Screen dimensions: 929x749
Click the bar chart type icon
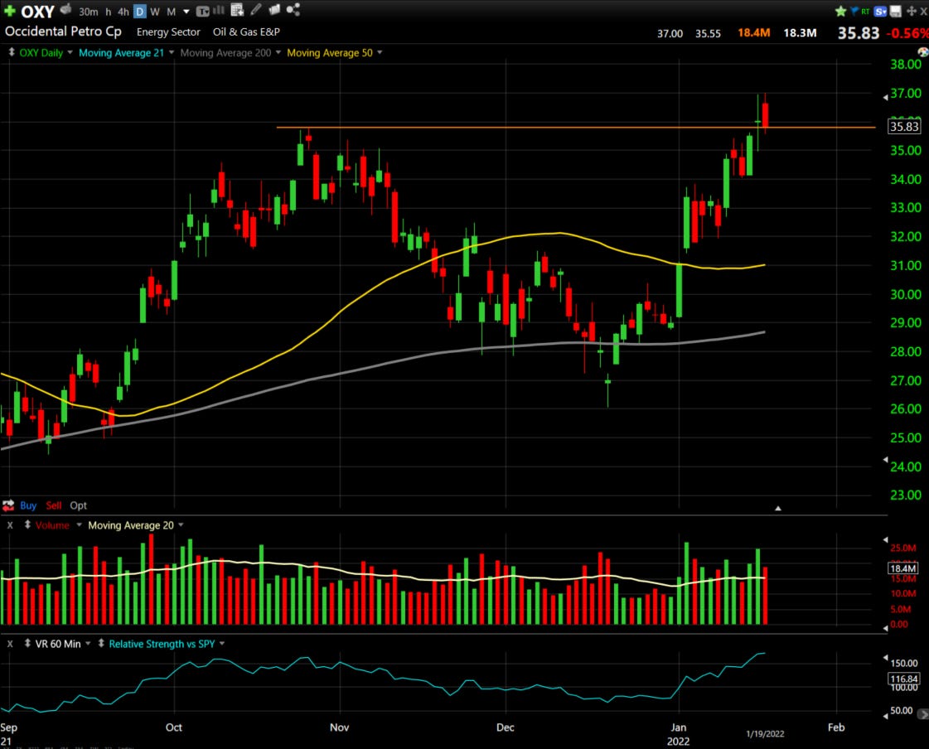click(219, 10)
